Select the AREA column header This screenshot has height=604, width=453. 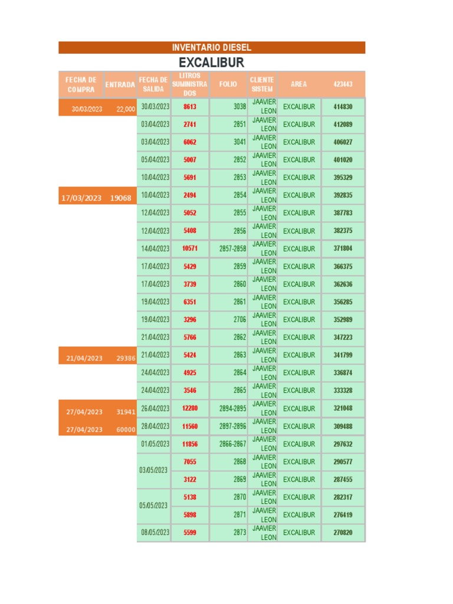click(x=299, y=84)
